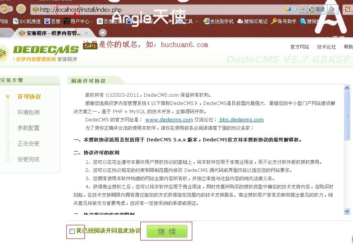353x246 pixels.
Task: Open 搜狗云笔记 cloud notes
Action: point(252,21)
